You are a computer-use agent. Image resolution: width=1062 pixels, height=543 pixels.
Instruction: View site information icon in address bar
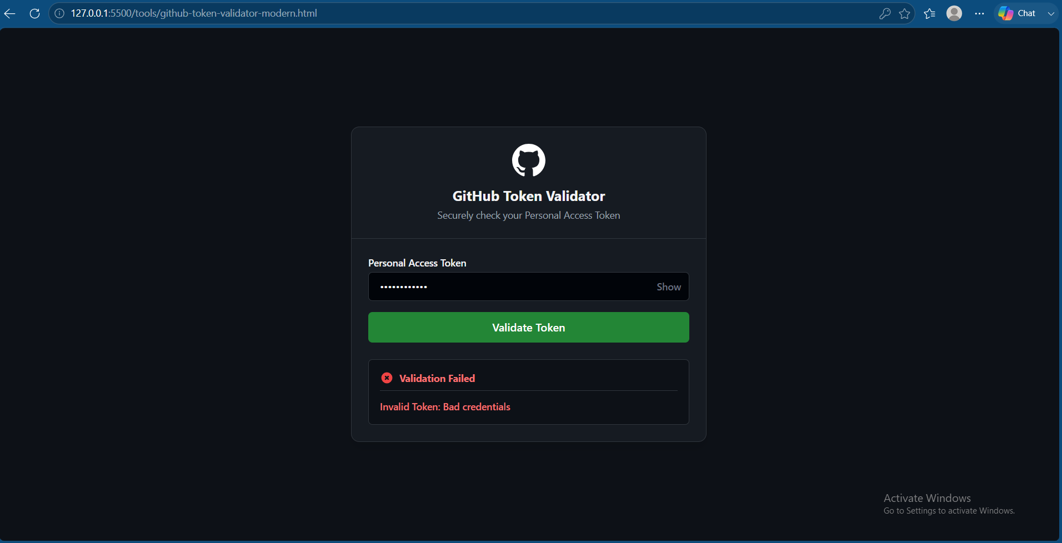[59, 13]
